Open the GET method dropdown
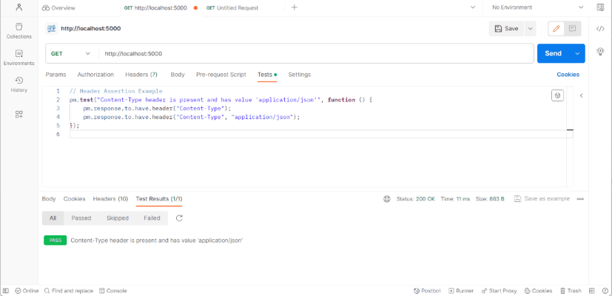Screen dimensions: 612x296 click(70, 53)
